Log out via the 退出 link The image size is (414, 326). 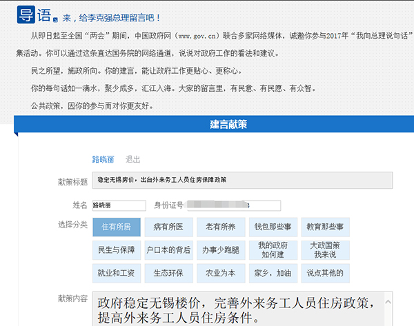pos(132,159)
